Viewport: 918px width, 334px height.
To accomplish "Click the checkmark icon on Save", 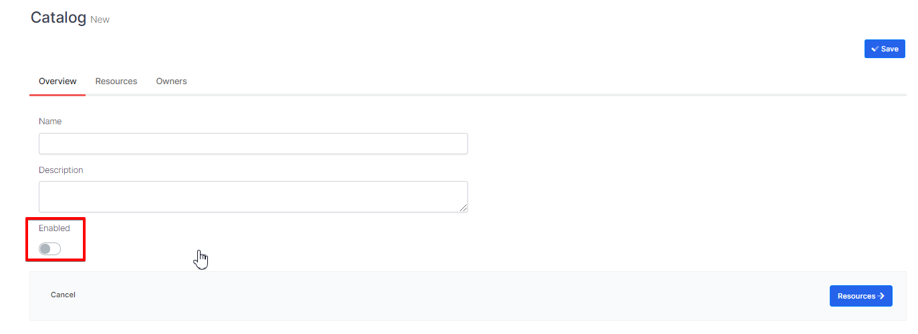I will coord(875,49).
